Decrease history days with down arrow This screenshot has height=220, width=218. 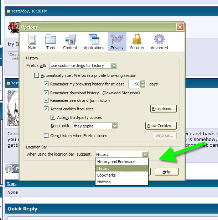pyautogui.click(x=143, y=86)
